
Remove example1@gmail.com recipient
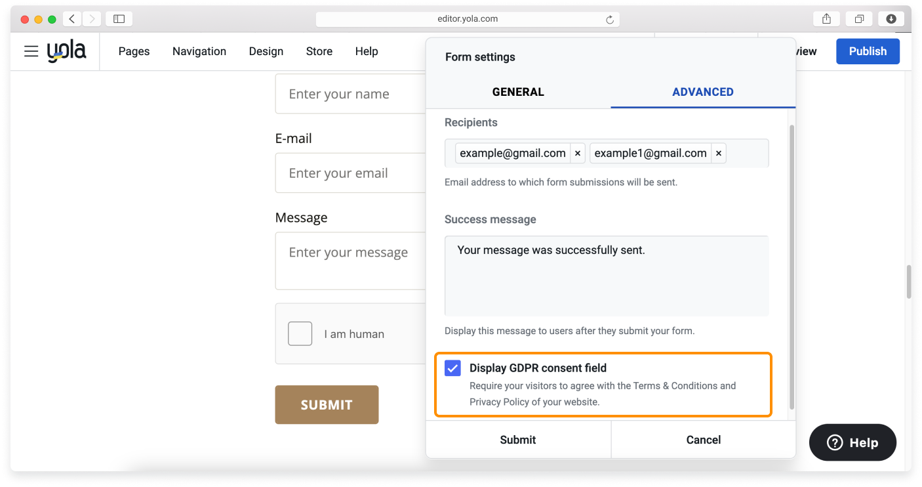(718, 153)
